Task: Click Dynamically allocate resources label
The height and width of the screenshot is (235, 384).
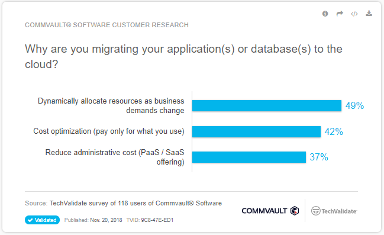Action: pyautogui.click(x=111, y=105)
